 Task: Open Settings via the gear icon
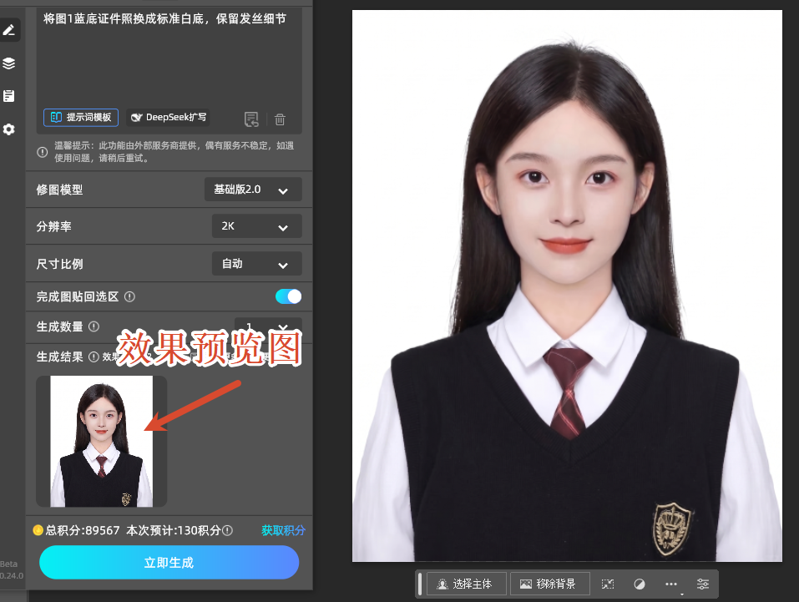tap(11, 129)
